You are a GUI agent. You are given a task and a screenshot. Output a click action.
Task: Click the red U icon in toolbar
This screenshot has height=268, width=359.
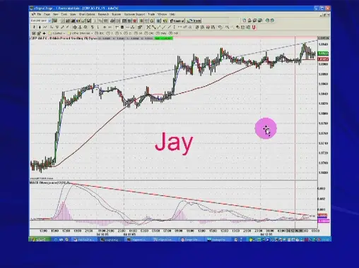coord(254,27)
